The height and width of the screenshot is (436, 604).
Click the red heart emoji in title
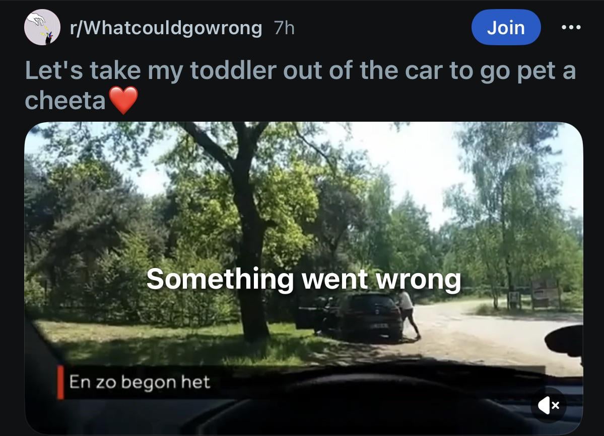(x=123, y=100)
